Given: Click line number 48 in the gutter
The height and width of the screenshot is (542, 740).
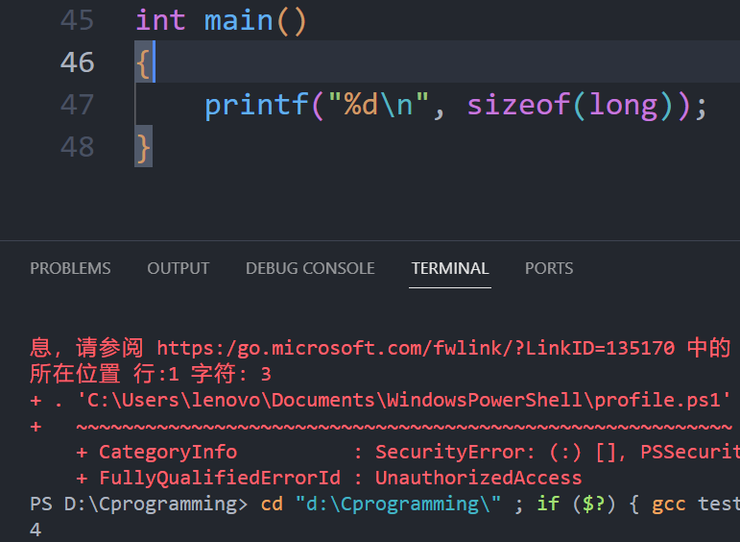Looking at the screenshot, I should [78, 147].
